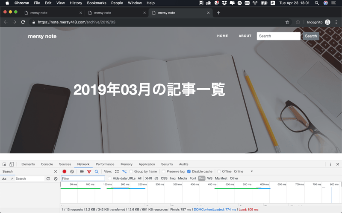
Task: Reload the page in Chrome
Action: pyautogui.click(x=23, y=22)
